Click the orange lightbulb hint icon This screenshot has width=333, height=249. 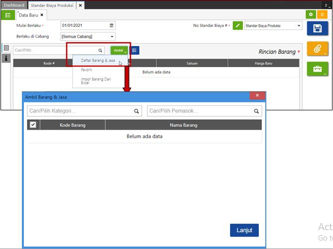(323, 15)
